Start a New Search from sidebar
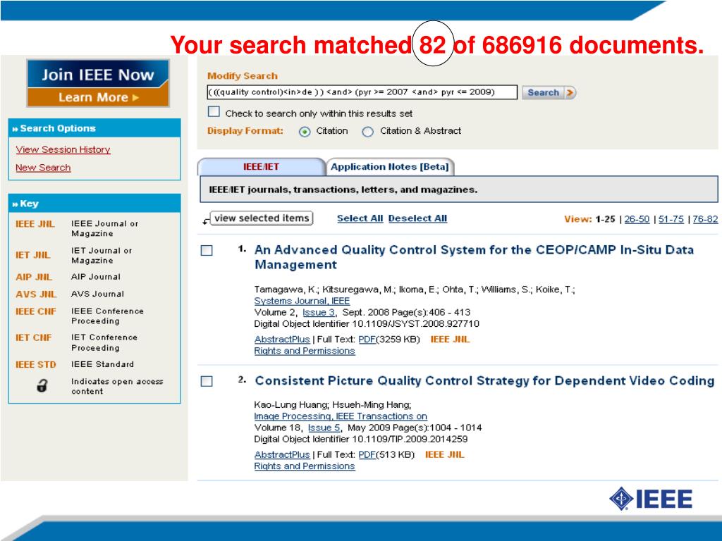Screen dimensions: 722x541 (43, 168)
